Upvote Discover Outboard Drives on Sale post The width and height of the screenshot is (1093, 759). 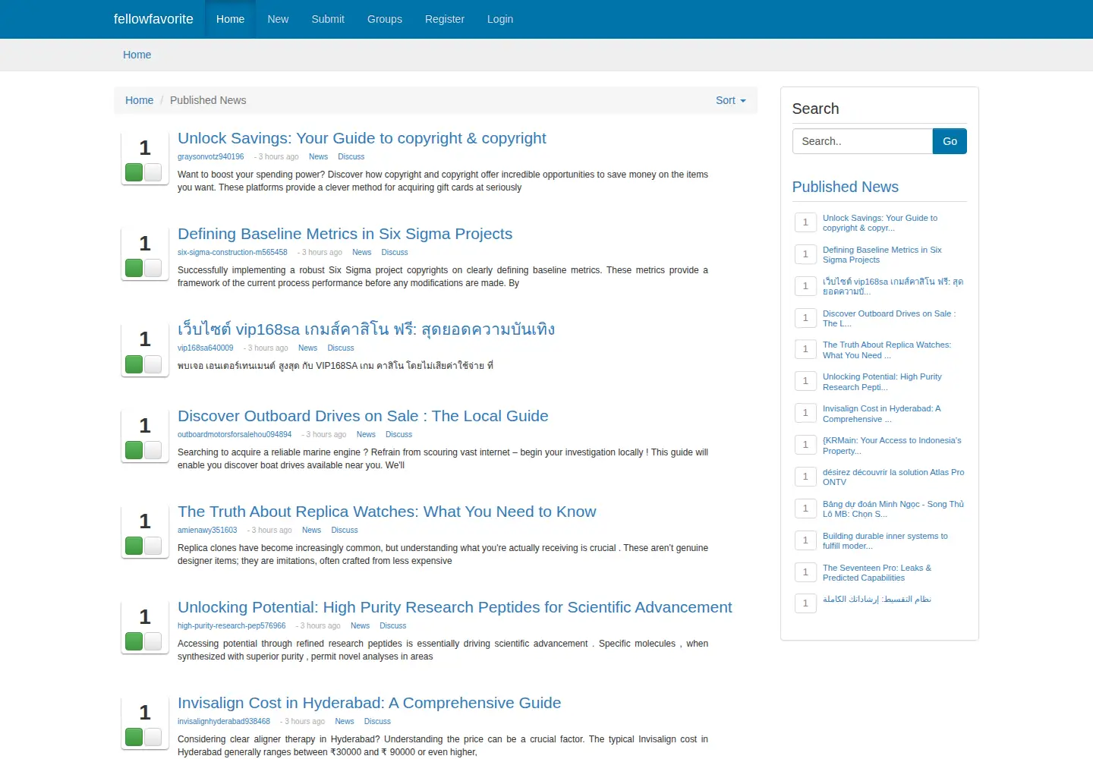[134, 450]
